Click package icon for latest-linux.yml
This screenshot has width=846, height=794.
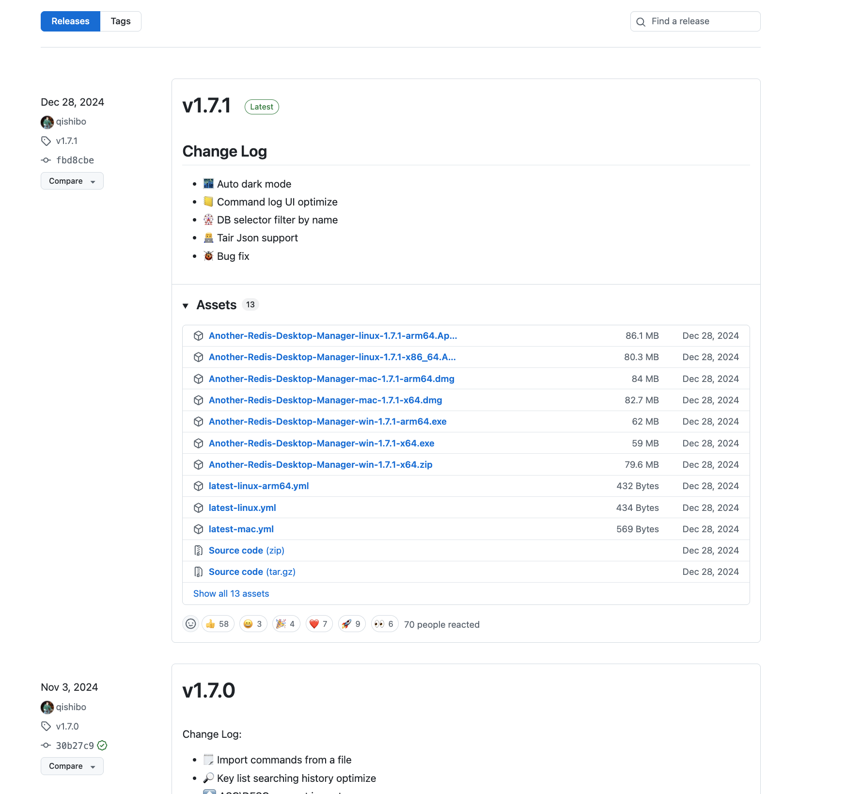tap(198, 508)
